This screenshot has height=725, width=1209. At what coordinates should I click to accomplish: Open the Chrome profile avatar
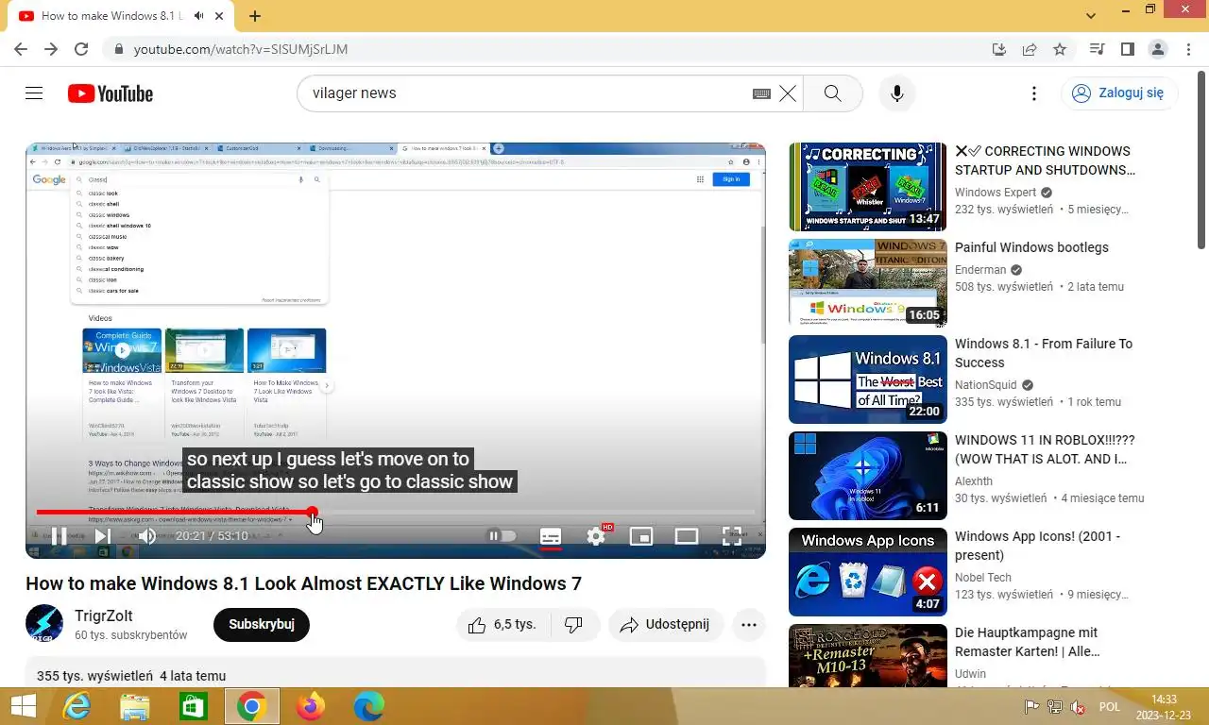coord(1157,49)
